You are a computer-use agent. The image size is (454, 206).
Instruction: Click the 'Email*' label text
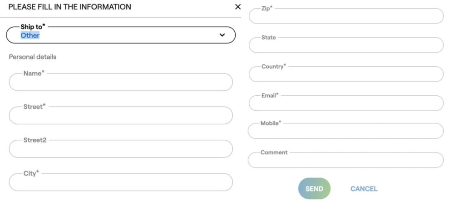270,95
